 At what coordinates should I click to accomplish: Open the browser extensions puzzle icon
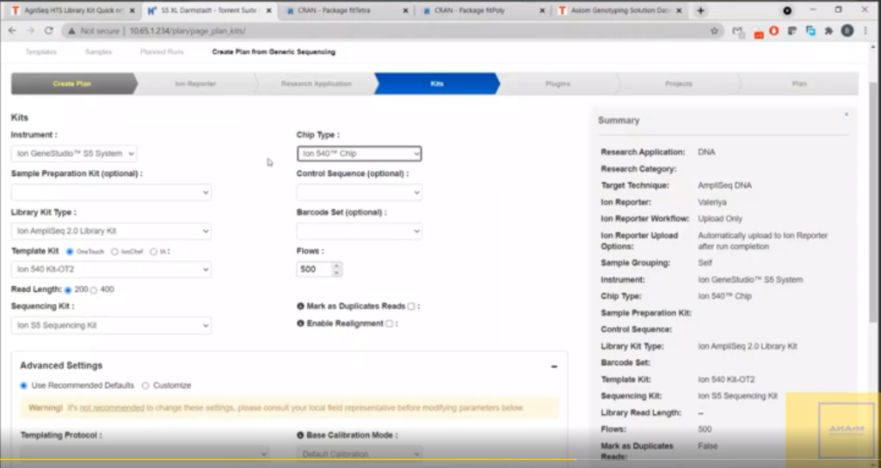(829, 30)
